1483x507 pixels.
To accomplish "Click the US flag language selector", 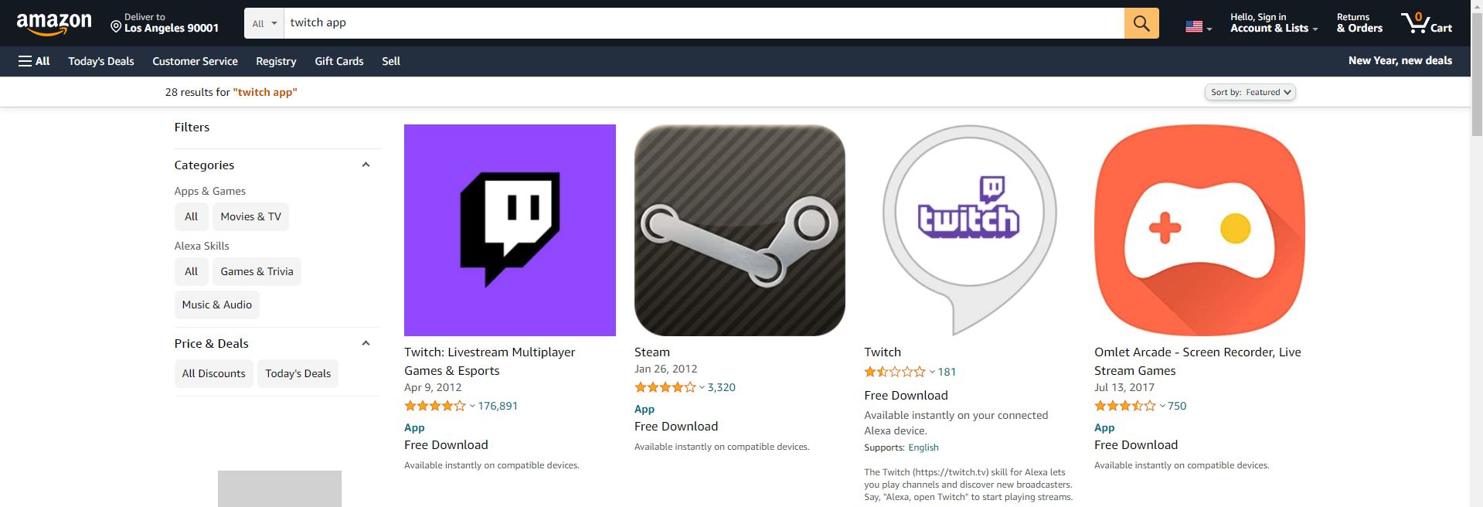I will coord(1198,26).
